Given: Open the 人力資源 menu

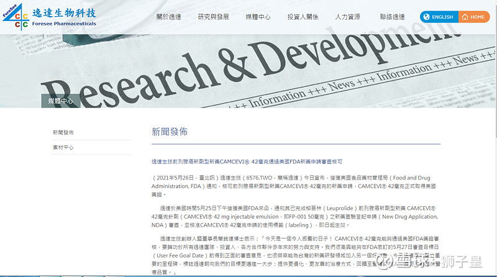Looking at the screenshot, I should pos(348,17).
